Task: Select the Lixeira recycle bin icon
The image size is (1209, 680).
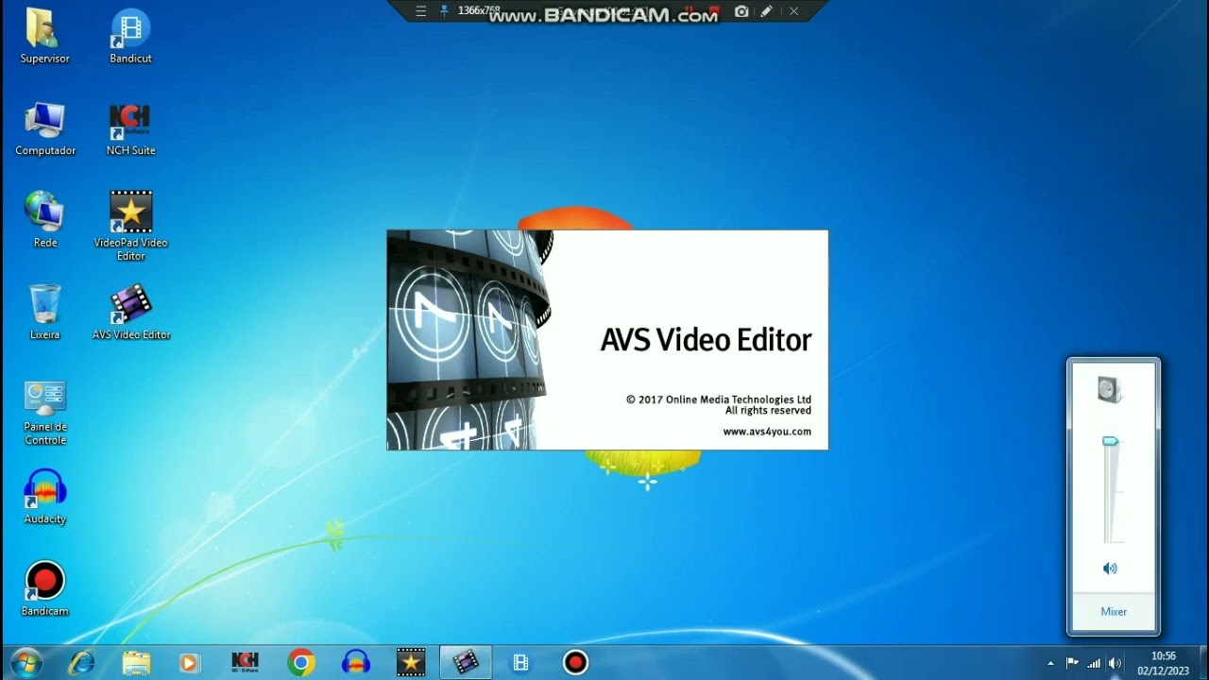Action: pos(44,313)
